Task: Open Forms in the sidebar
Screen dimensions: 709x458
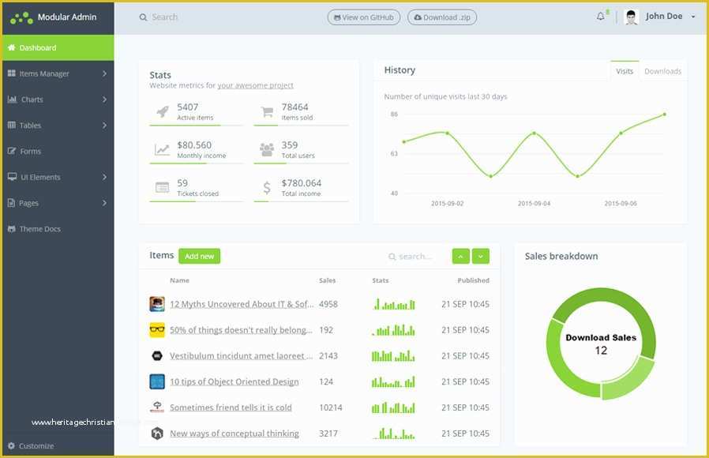Action: (x=58, y=151)
